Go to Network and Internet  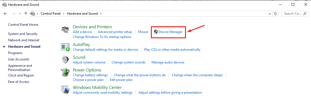[24, 40]
